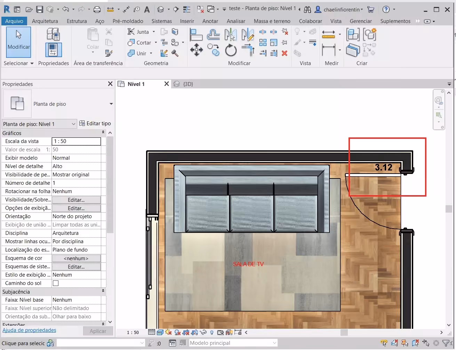
Task: Select Mirror - Draw Axis tool
Action: coord(248,35)
